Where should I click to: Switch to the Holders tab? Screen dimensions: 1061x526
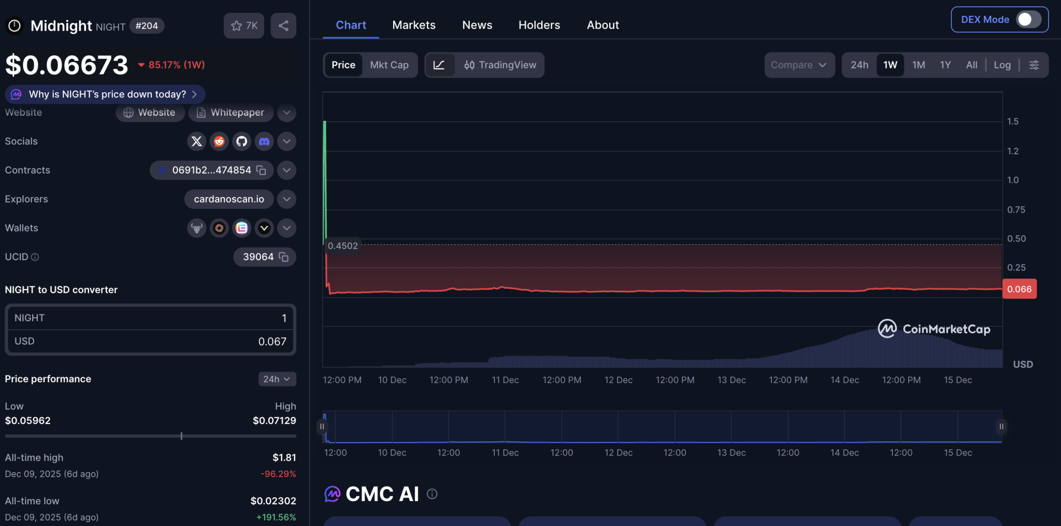539,24
